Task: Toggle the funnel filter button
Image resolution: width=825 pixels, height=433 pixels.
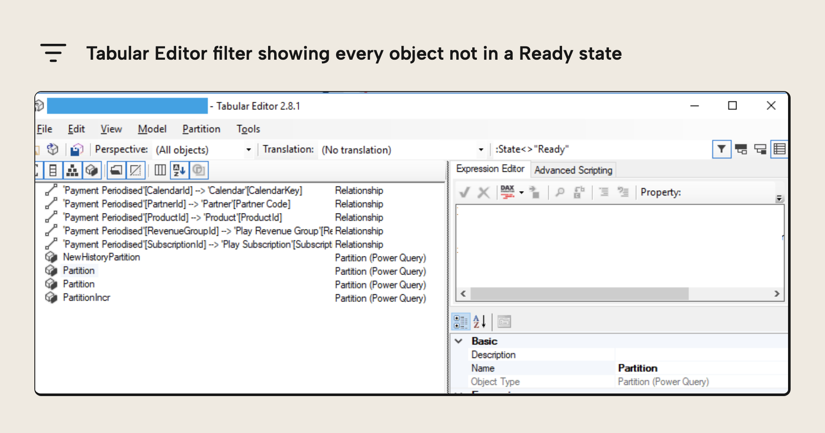Action: point(721,149)
